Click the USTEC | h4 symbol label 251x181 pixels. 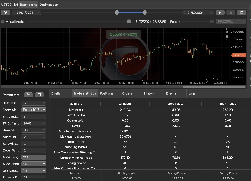(10, 5)
